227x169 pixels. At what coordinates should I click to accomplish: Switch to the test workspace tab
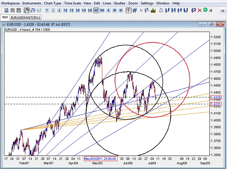[x=5, y=17]
